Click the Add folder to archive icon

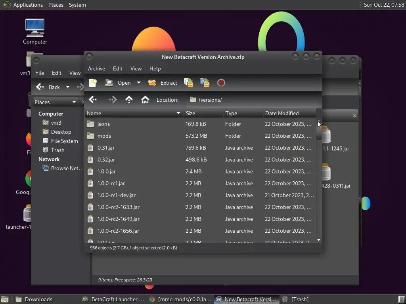205,83
